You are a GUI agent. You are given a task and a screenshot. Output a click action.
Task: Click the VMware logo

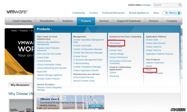(x=17, y=12)
